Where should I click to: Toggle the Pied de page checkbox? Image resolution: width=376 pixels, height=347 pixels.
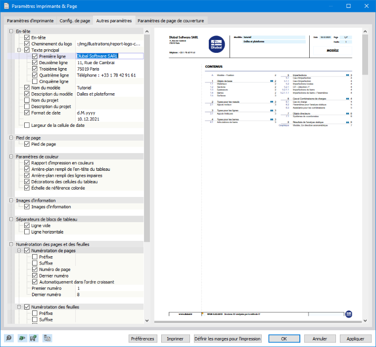pyautogui.click(x=27, y=144)
